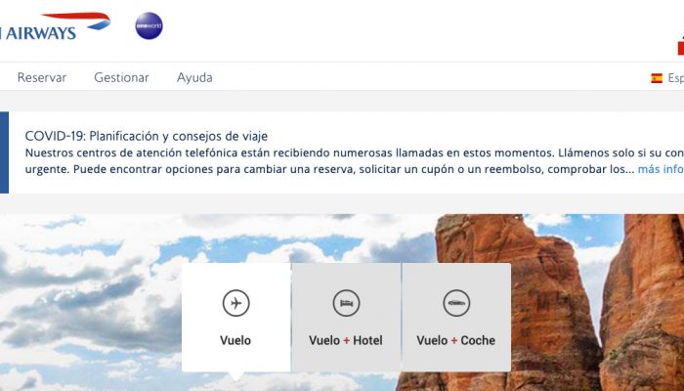Screen dimensions: 684x391
Task: Click the red icon at the top-right edge
Action: (x=680, y=47)
